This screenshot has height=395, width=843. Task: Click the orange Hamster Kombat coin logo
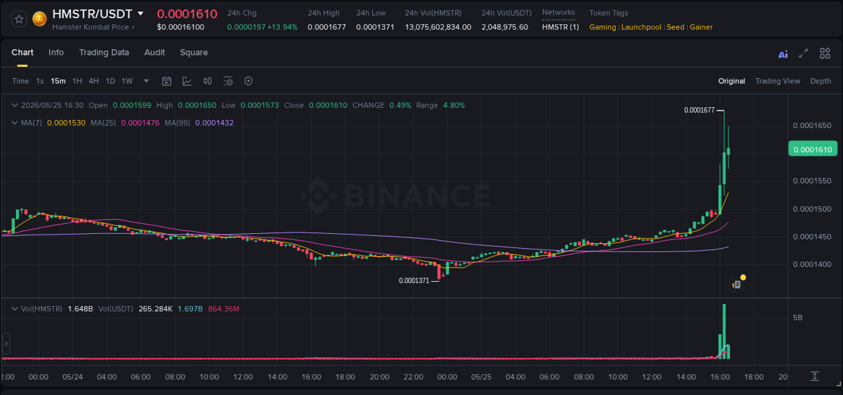40,19
